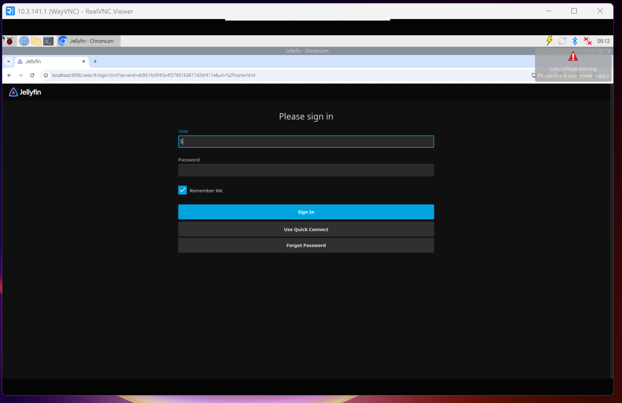Open the Bluetooth tray menu
The height and width of the screenshot is (403, 622).
575,41
